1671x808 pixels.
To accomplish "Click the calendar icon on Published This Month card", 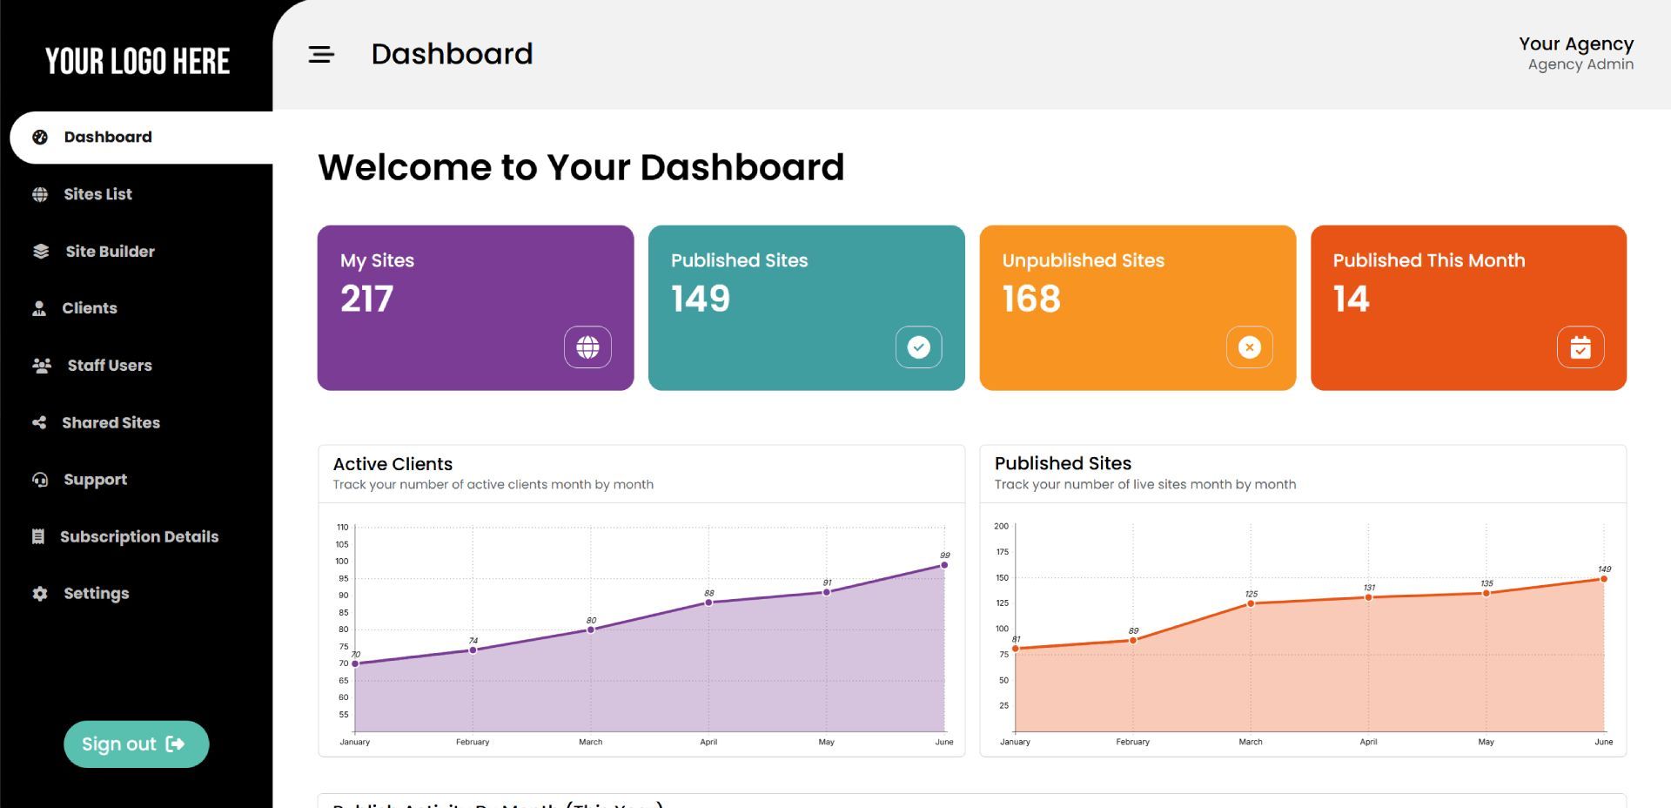I will click(1580, 347).
